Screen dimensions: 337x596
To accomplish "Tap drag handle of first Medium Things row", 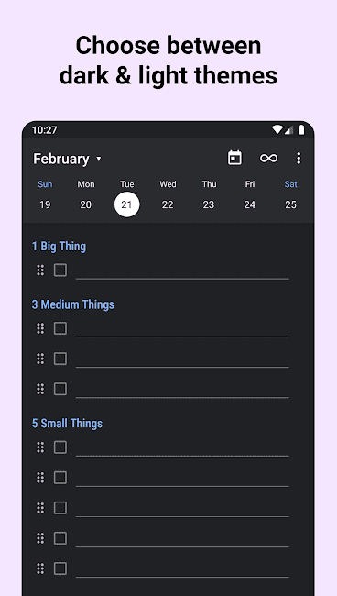I will [x=40, y=328].
